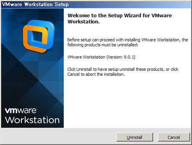The image size is (192, 145).
Task: Select the VMware Workstation (Version: 9.0.1) line
Action: point(101,57)
